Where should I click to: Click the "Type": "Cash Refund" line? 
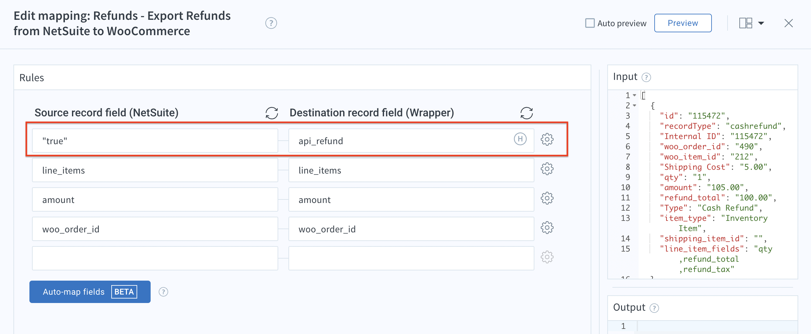(711, 208)
